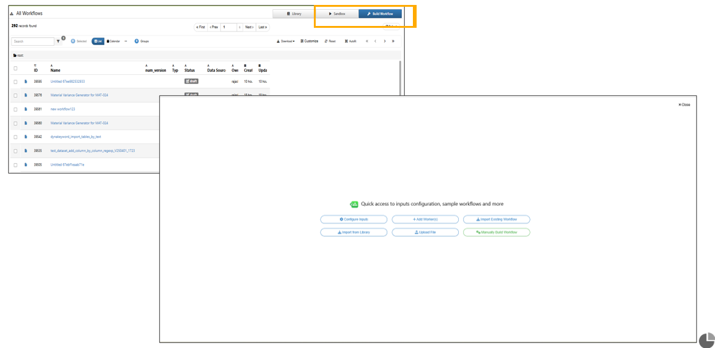Image resolution: width=715 pixels, height=348 pixels.
Task: Open the dynakeyword_import_tables_by_text workflow link
Action: tap(76, 137)
